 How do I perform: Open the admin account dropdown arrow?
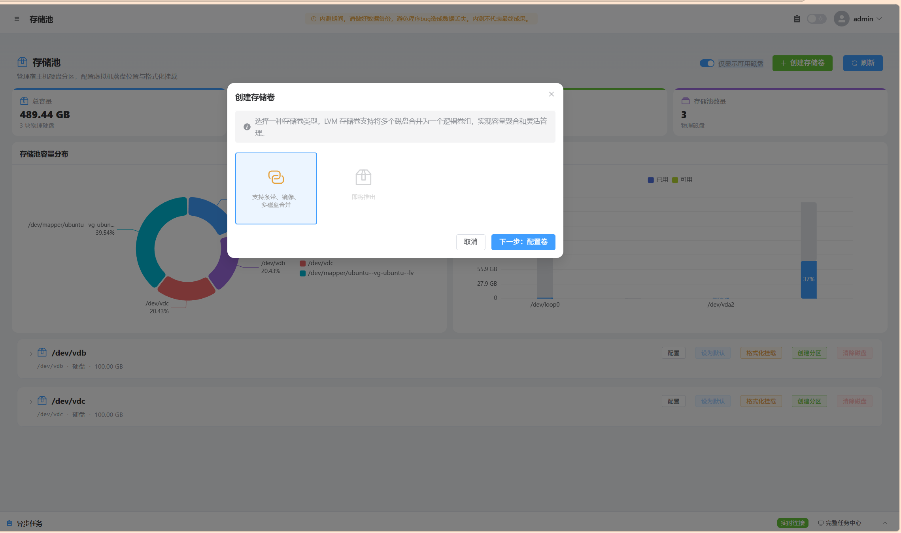pyautogui.click(x=879, y=19)
